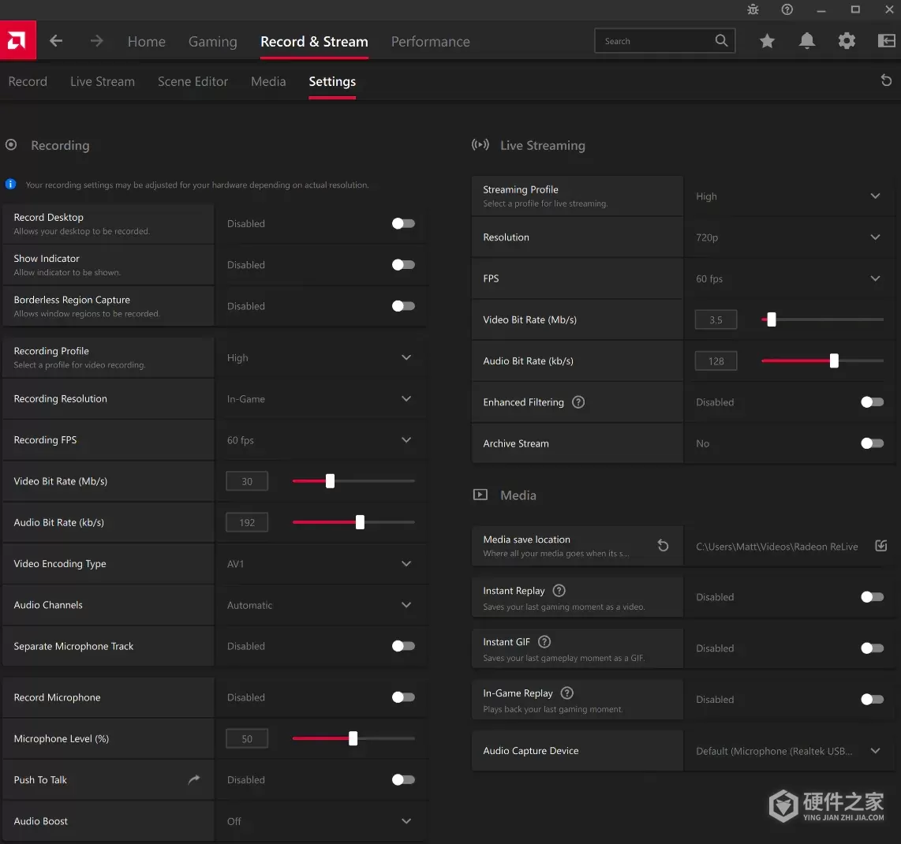
Task: Click the AMD logo icon
Action: pos(18,40)
